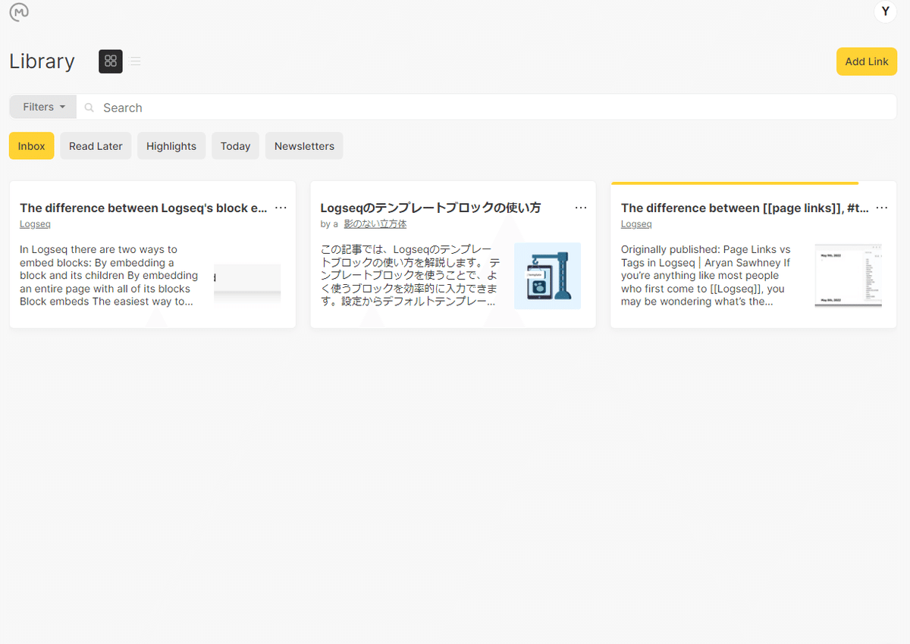Select the Highlights filter tab
This screenshot has width=910, height=644.
point(171,146)
